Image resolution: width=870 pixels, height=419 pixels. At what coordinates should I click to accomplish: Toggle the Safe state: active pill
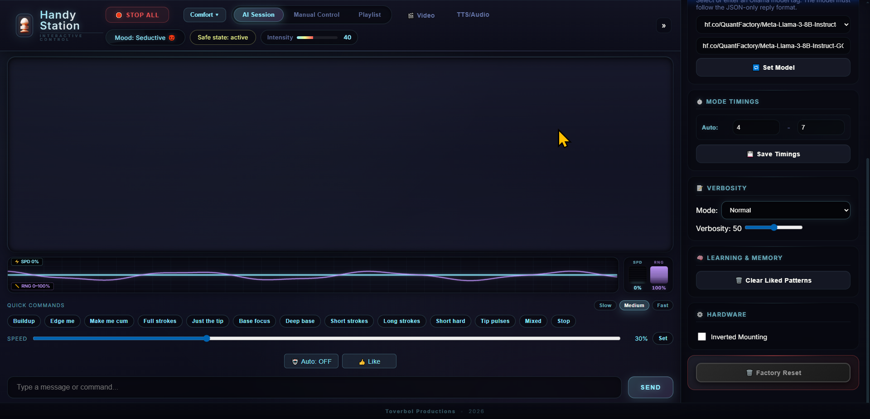click(x=222, y=37)
